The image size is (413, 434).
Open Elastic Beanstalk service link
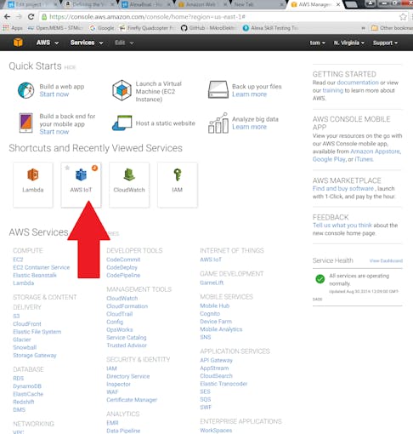(x=35, y=275)
